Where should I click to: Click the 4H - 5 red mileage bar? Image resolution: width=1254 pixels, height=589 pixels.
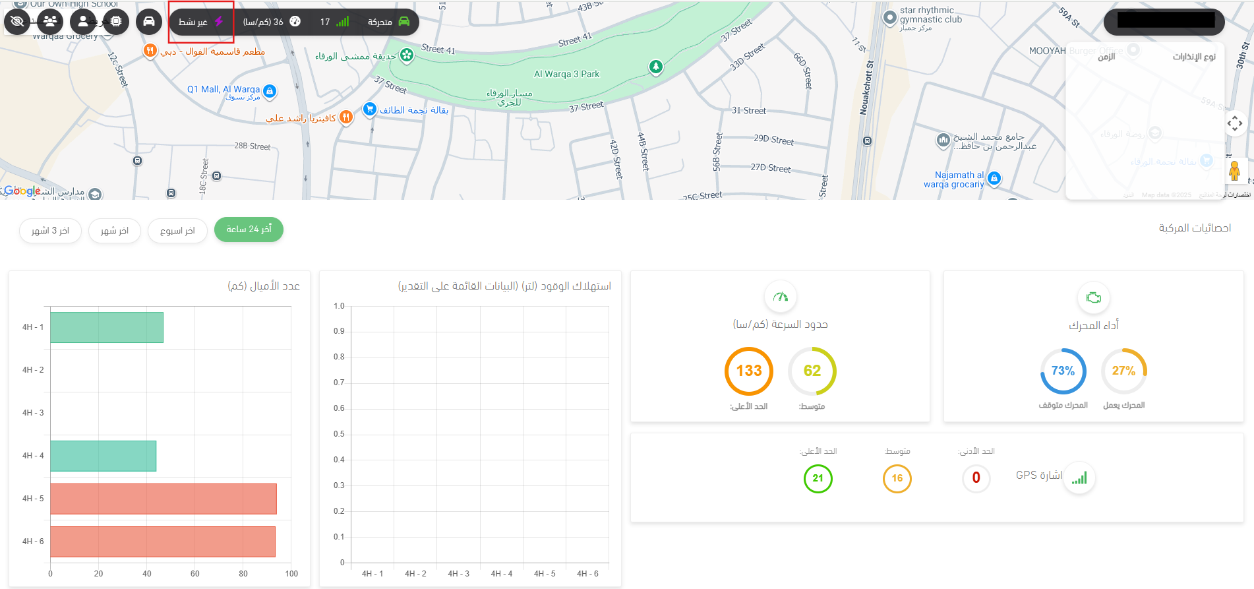(x=164, y=499)
